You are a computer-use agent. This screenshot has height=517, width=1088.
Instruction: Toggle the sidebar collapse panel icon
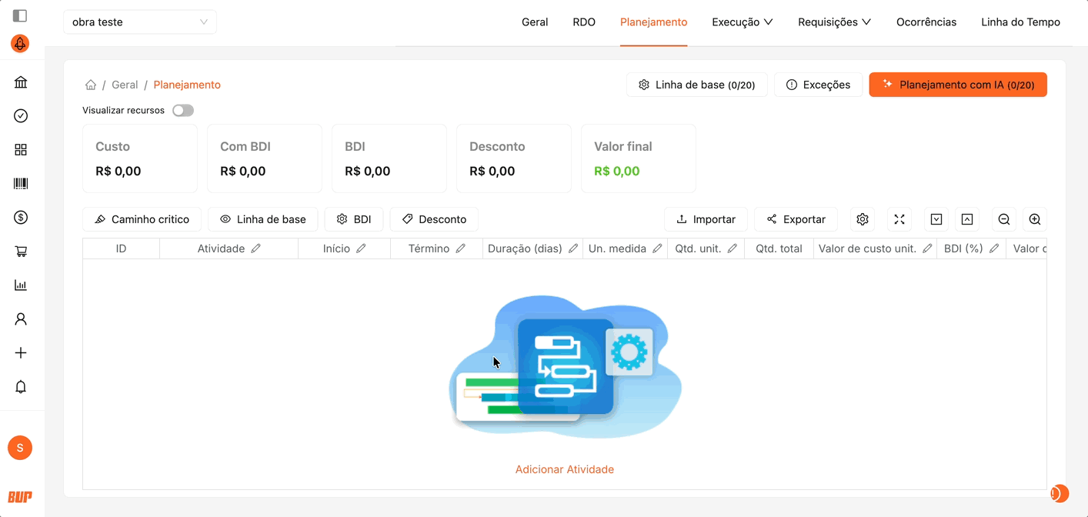pyautogui.click(x=21, y=15)
